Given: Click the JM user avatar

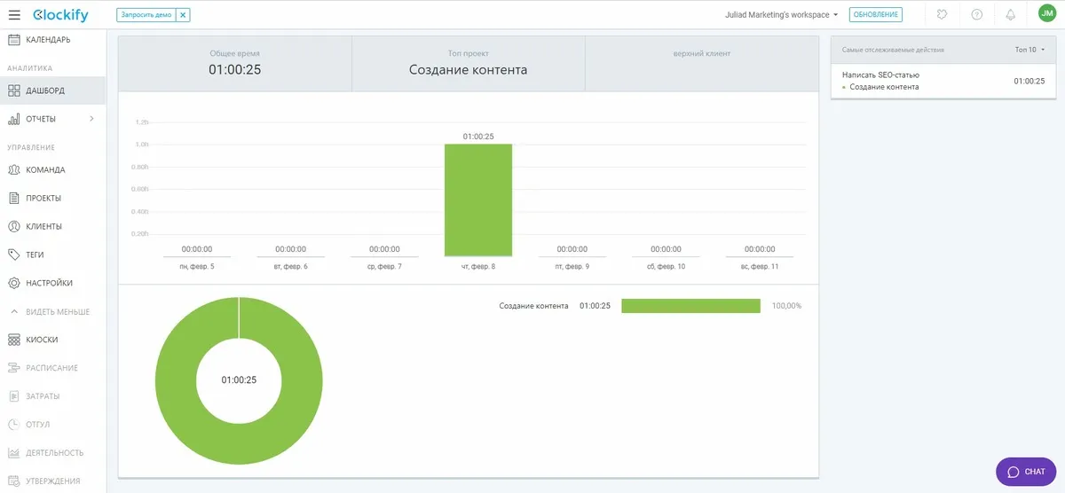Looking at the screenshot, I should (x=1047, y=13).
